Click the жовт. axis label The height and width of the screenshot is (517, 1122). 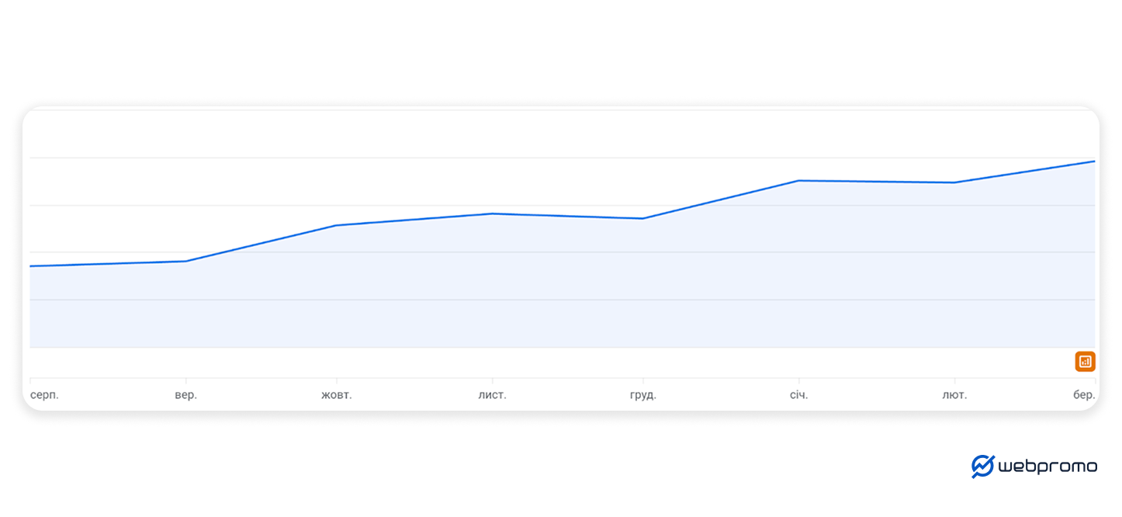pyautogui.click(x=337, y=395)
